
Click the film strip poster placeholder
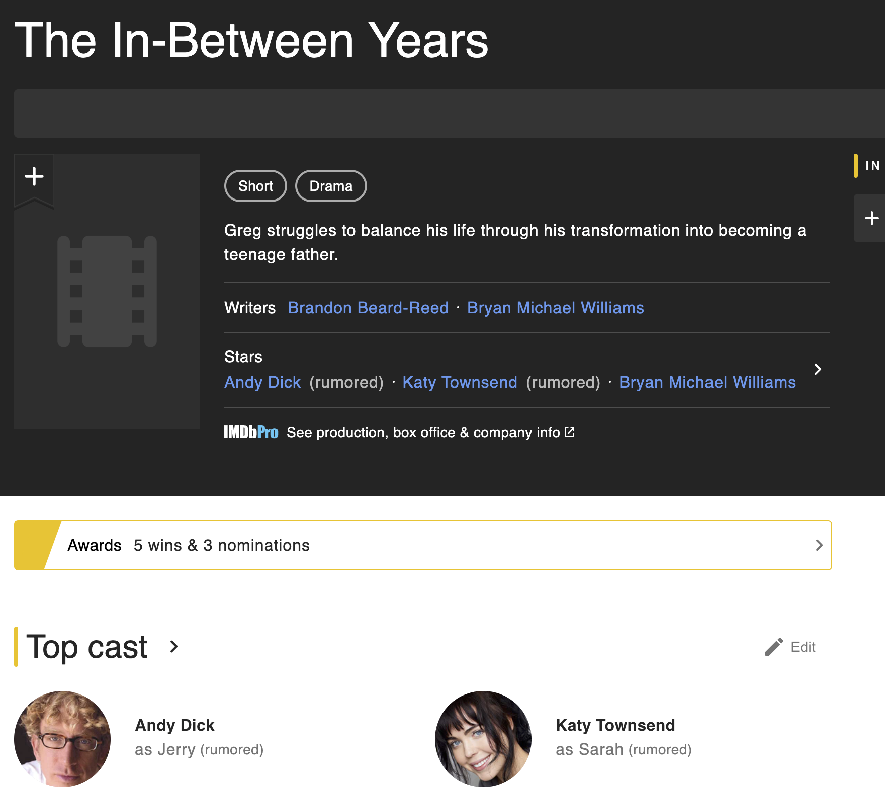click(x=107, y=291)
